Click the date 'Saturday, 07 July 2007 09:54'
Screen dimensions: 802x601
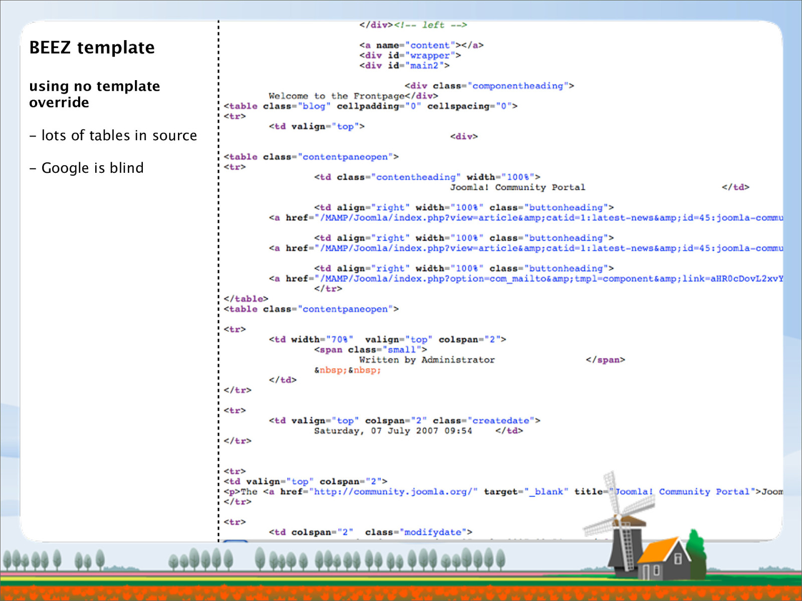pyautogui.click(x=393, y=431)
